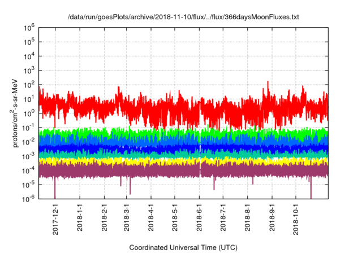Click the topmost y-axis tick label, ten to the sixth
The image size is (362, 253).
30,27
